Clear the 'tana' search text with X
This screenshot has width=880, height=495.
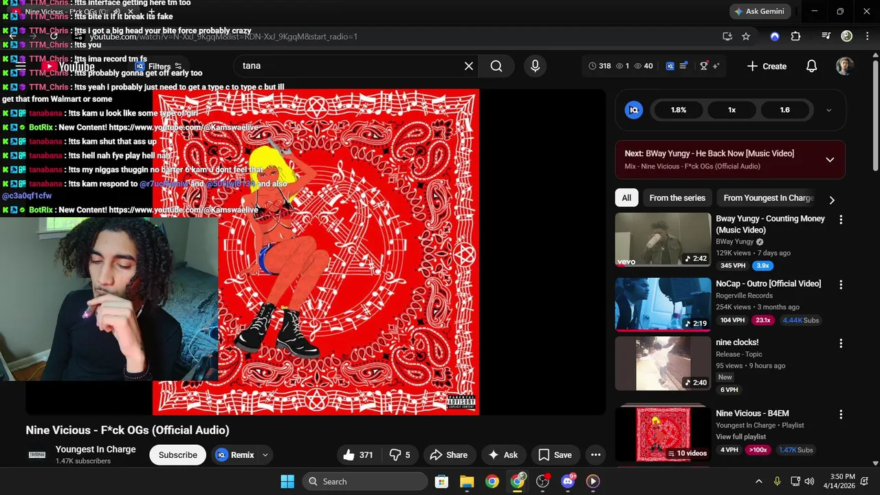click(469, 66)
